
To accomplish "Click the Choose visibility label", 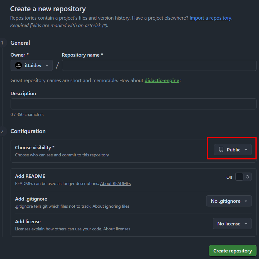I will [x=35, y=147].
